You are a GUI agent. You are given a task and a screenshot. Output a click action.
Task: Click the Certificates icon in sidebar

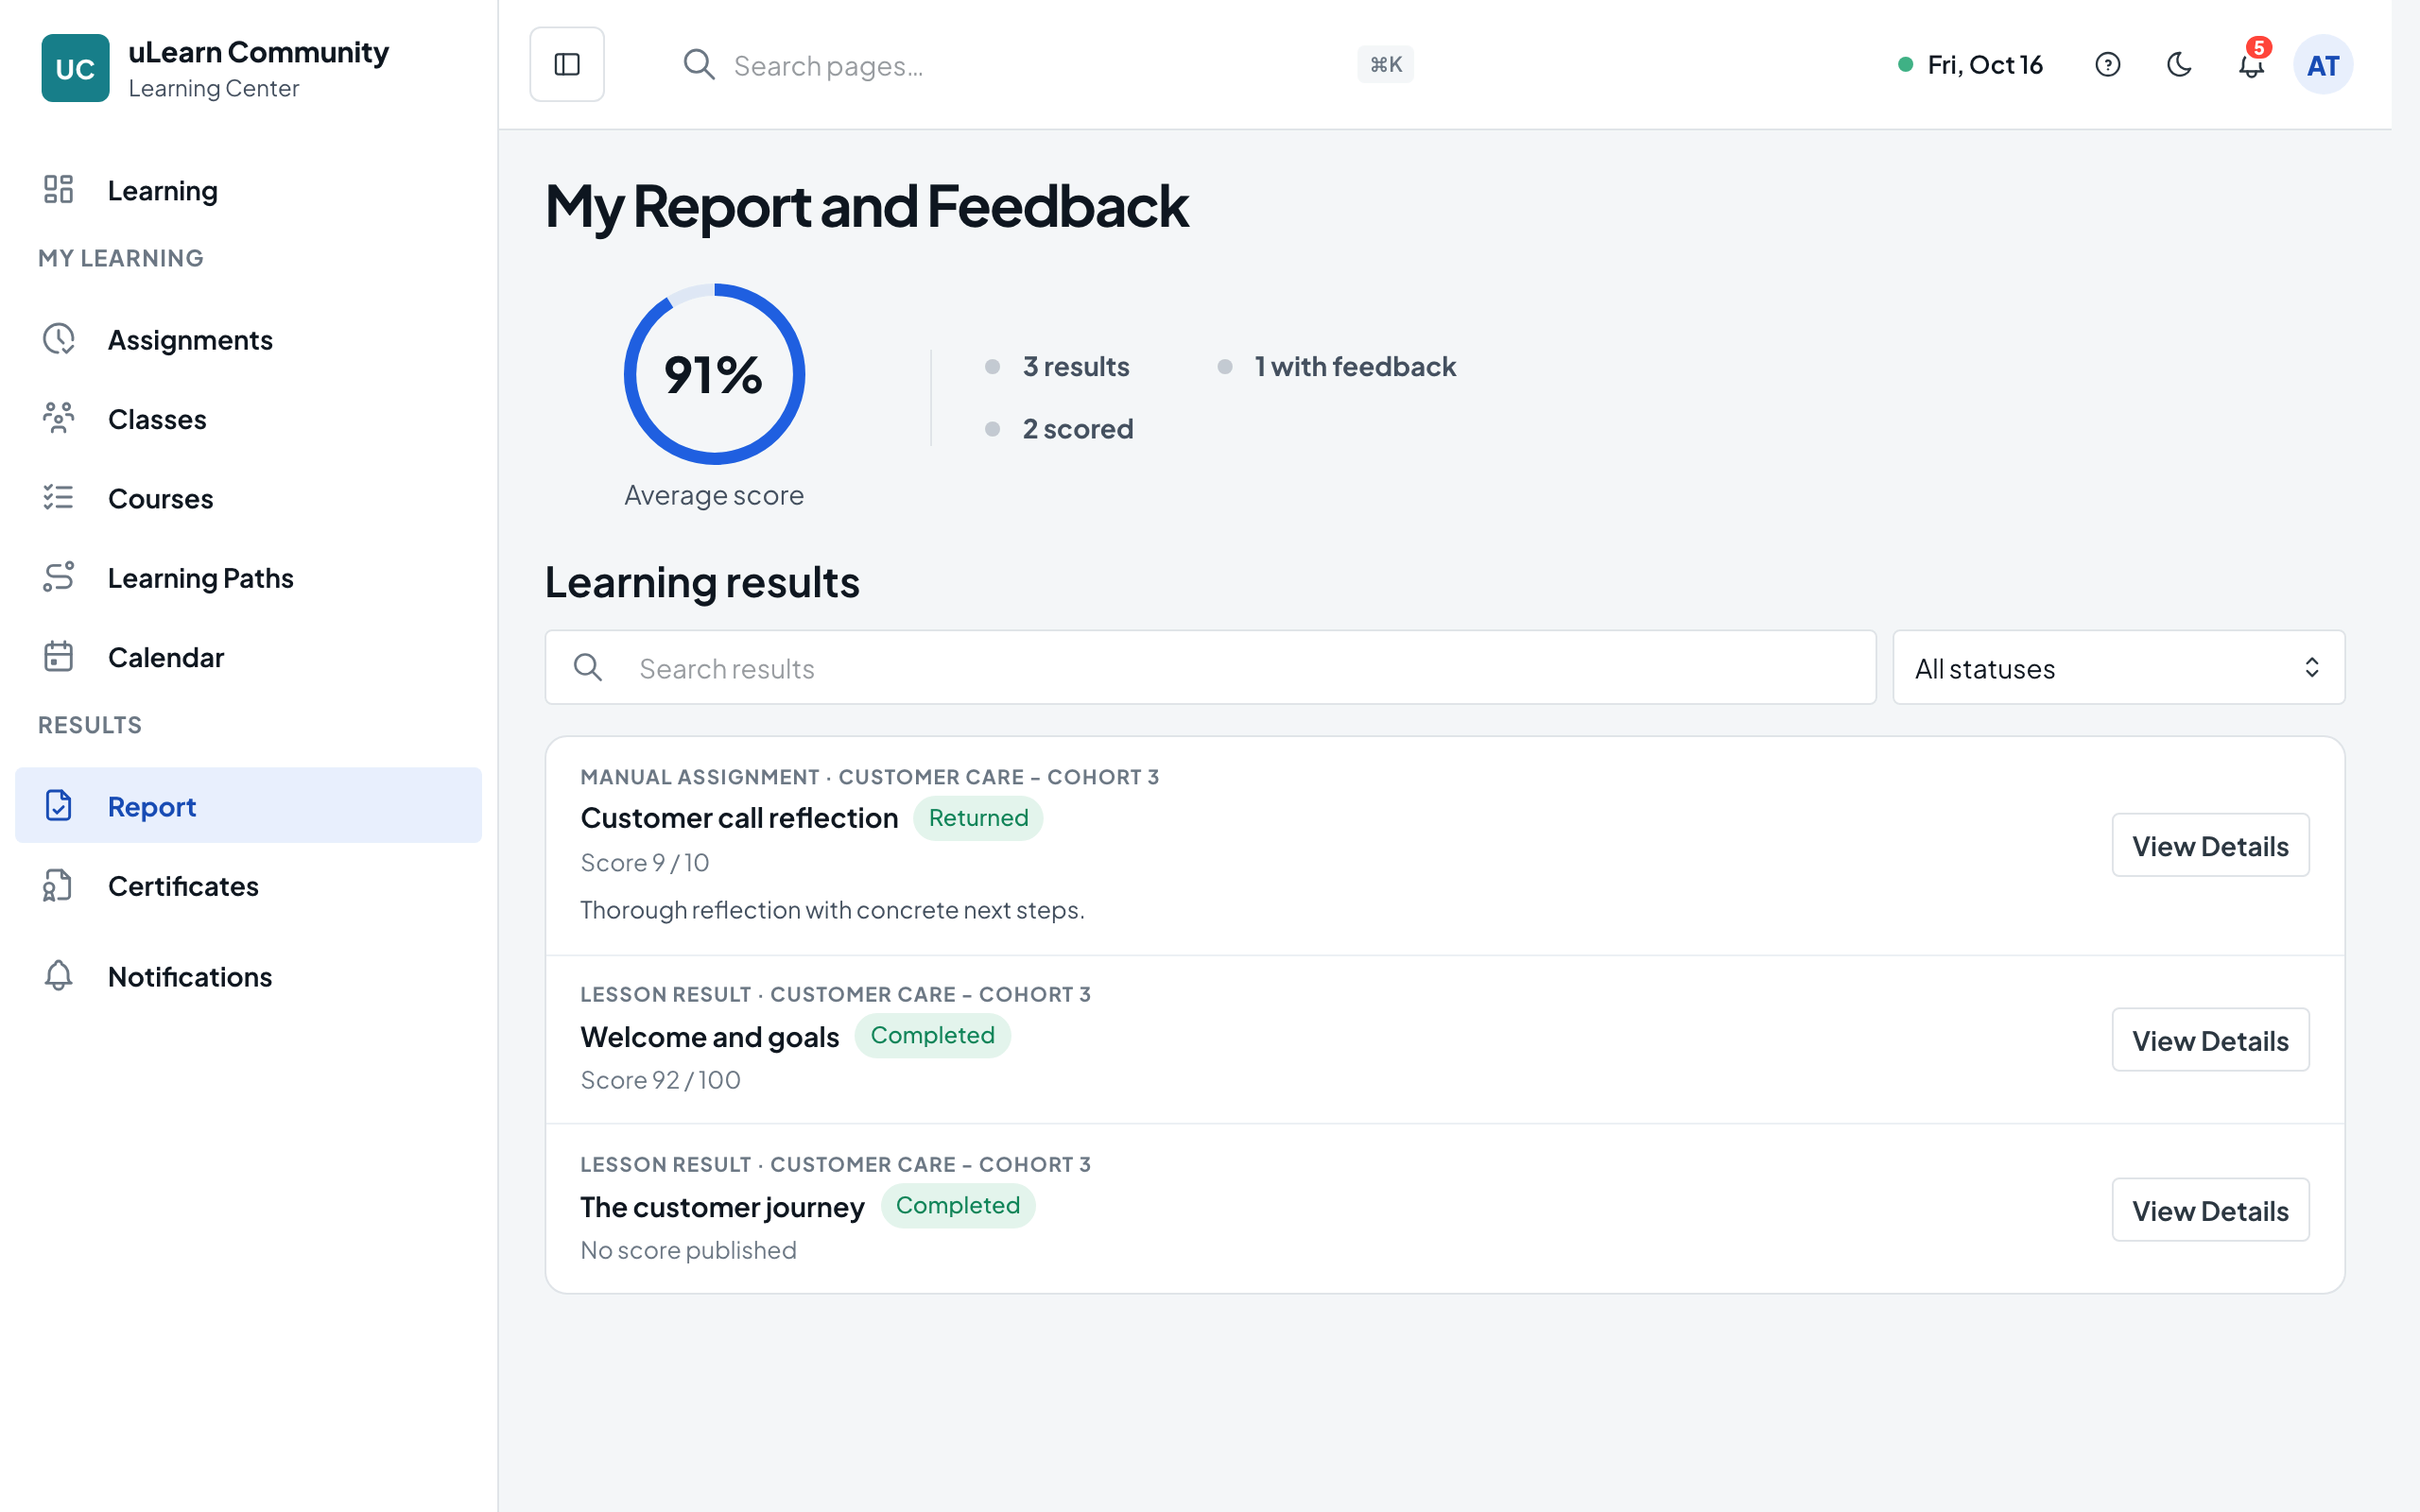click(59, 885)
